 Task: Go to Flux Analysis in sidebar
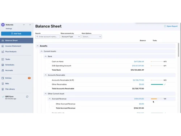11,51
